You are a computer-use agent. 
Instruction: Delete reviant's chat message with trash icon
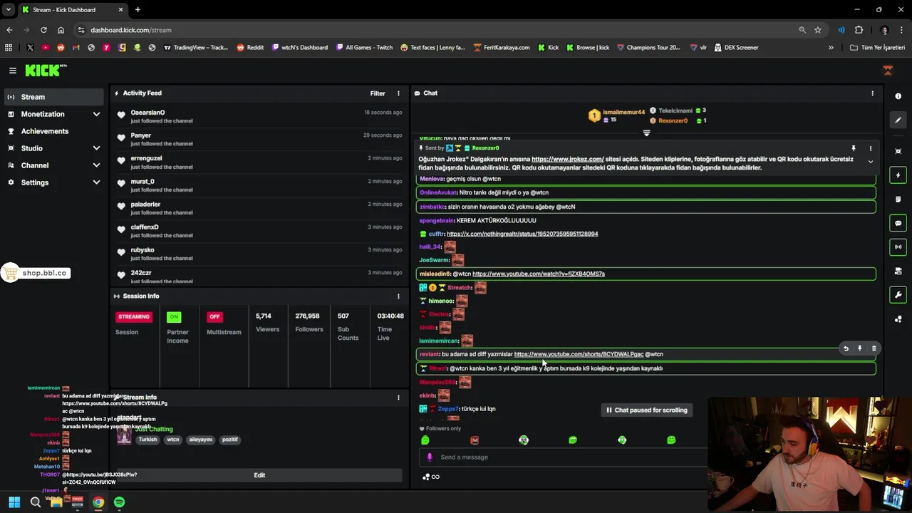click(x=874, y=348)
